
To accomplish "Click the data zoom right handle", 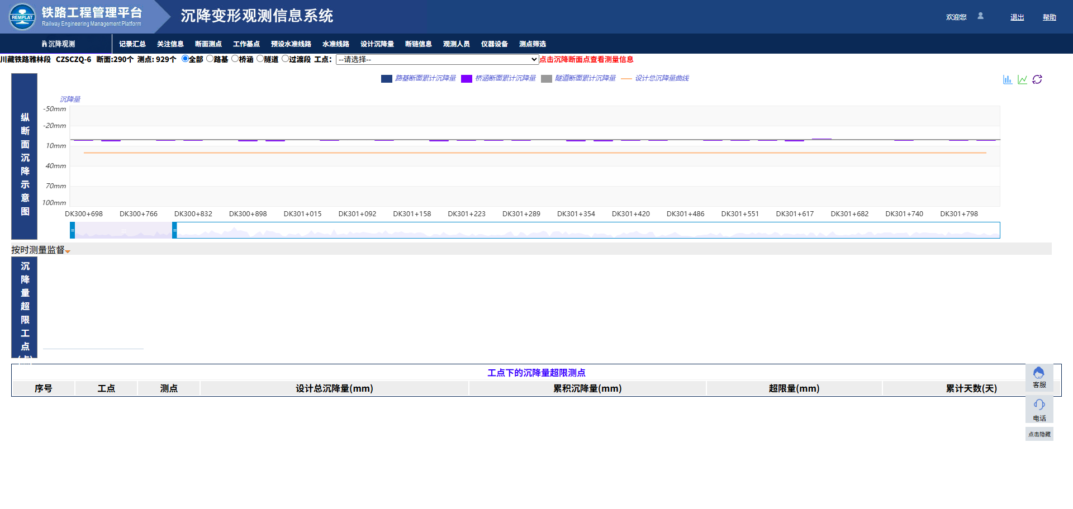I will [174, 230].
